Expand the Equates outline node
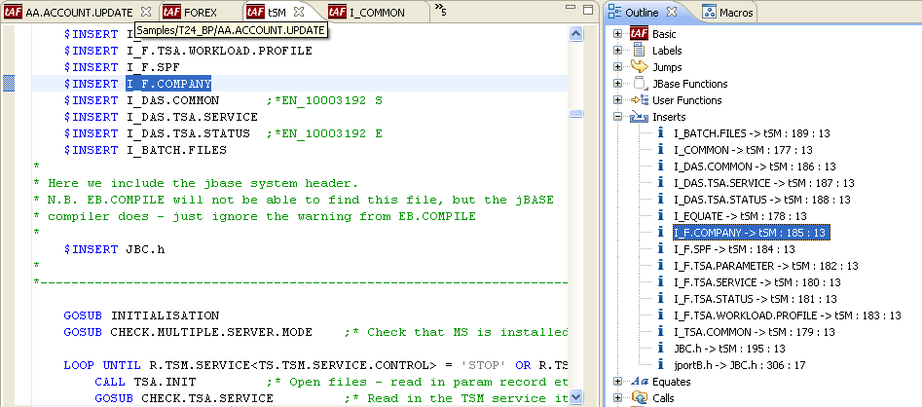The image size is (922, 407). pyautogui.click(x=618, y=382)
